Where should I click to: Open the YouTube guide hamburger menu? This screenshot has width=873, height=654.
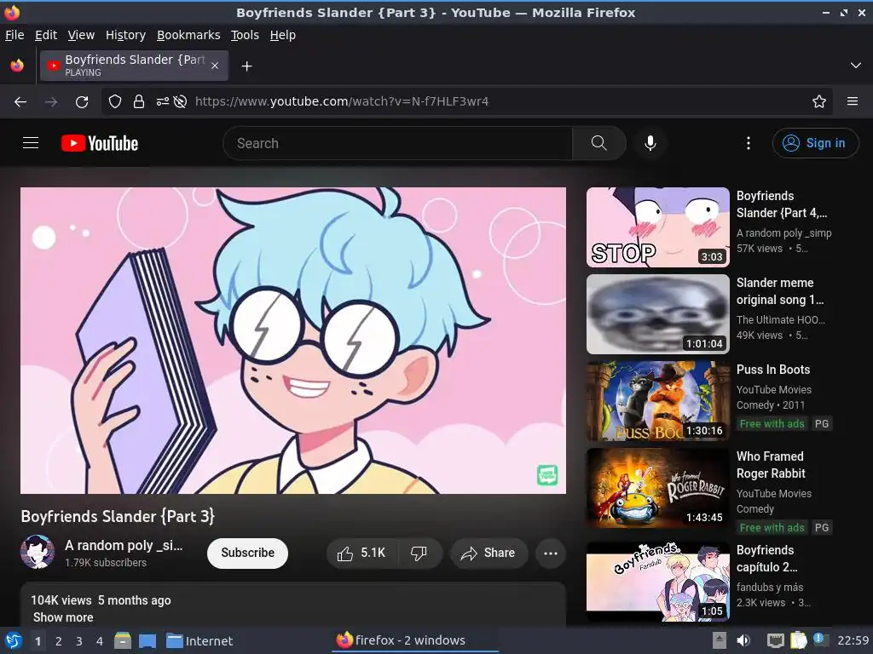(x=31, y=143)
